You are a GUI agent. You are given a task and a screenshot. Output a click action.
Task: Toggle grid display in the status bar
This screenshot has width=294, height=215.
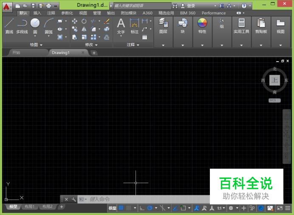[121, 208]
